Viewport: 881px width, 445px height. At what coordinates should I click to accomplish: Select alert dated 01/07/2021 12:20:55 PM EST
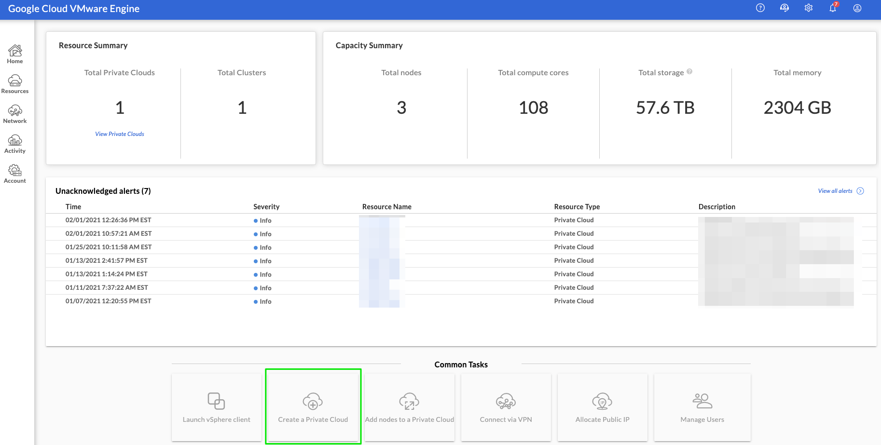(461, 301)
